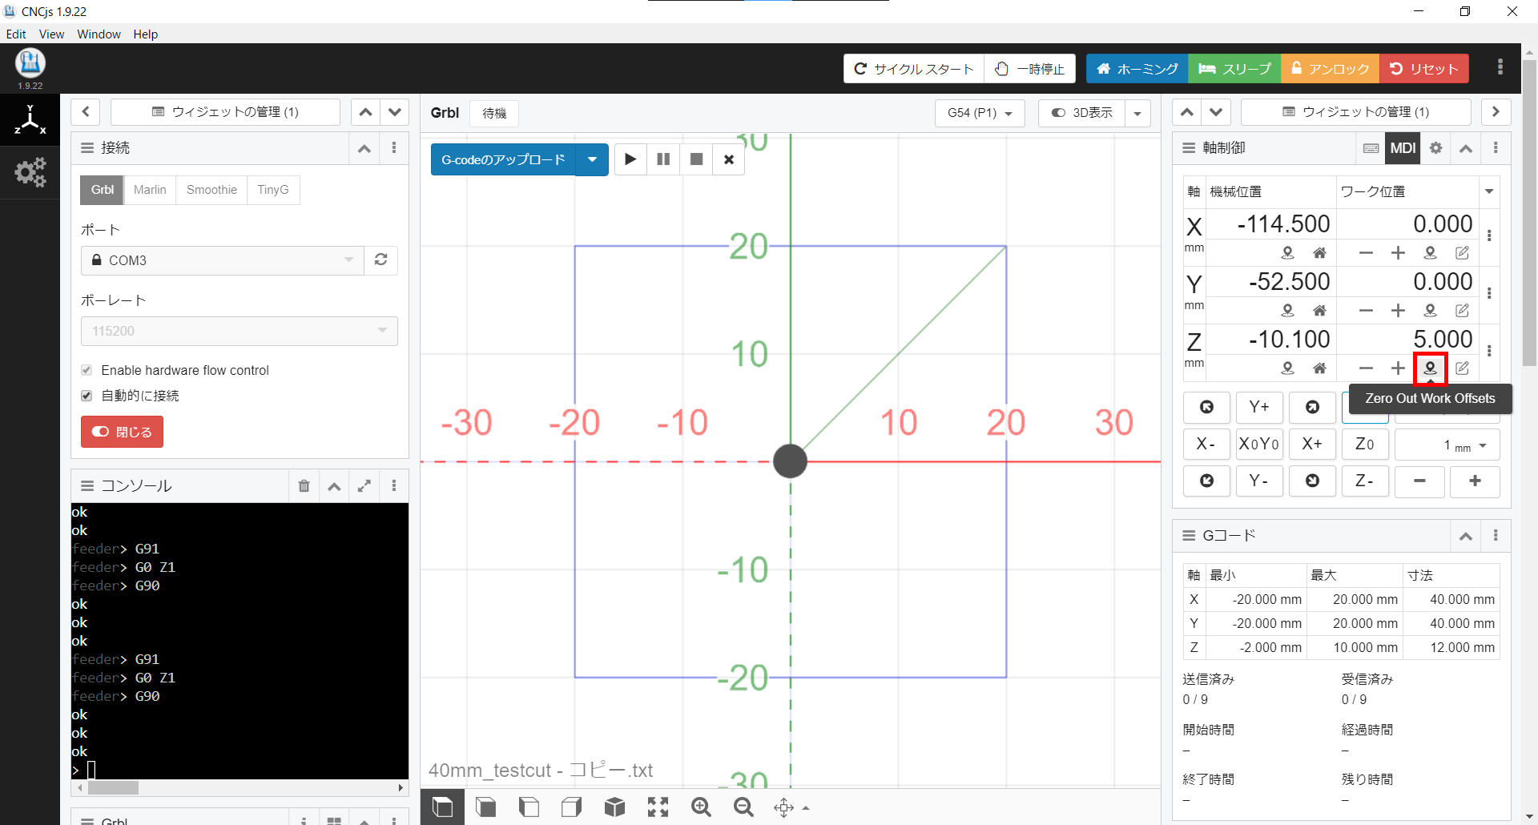Open the G54 (P1) coordinate system dropdown
Viewport: 1538px width, 825px height.
(x=979, y=113)
